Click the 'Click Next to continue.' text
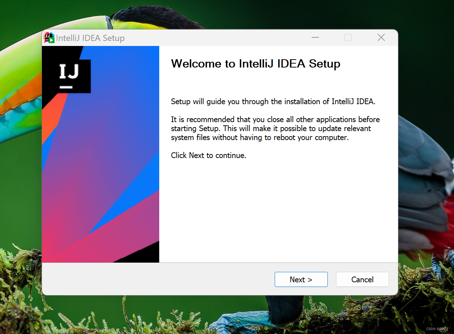454x334 pixels. pos(209,156)
